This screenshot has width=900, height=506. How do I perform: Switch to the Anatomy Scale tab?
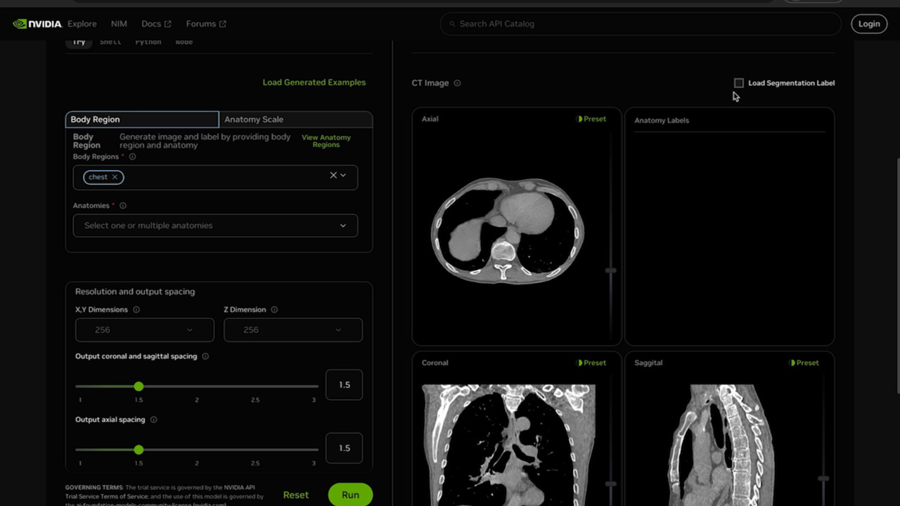click(253, 119)
